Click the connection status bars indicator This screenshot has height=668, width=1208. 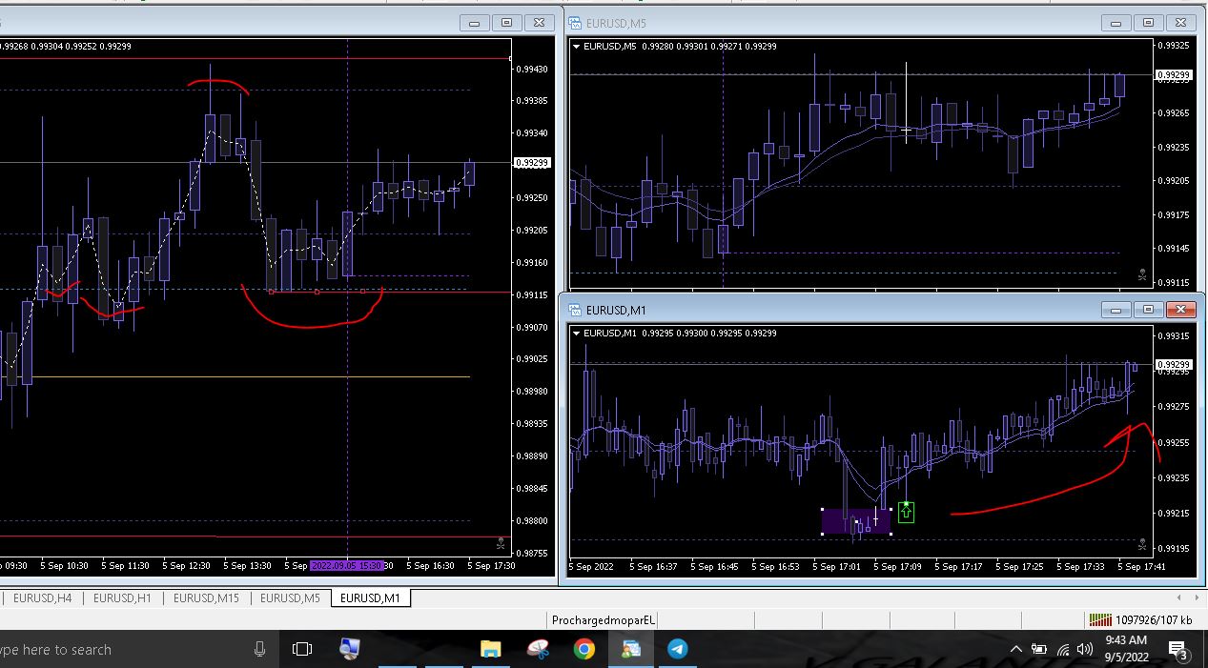[x=1099, y=619]
